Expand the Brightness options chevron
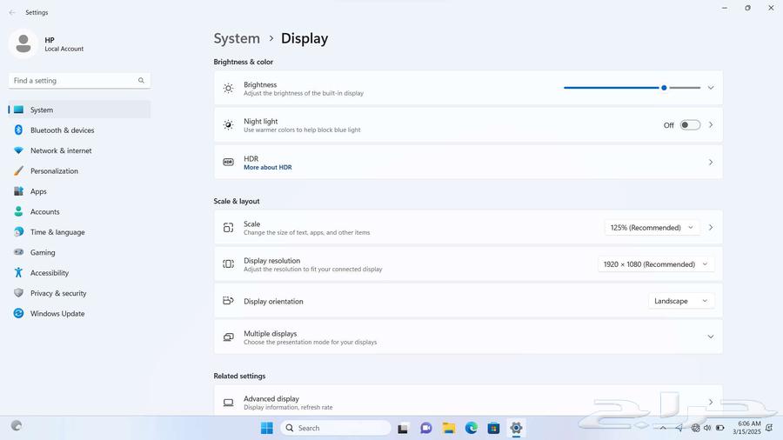 [710, 88]
